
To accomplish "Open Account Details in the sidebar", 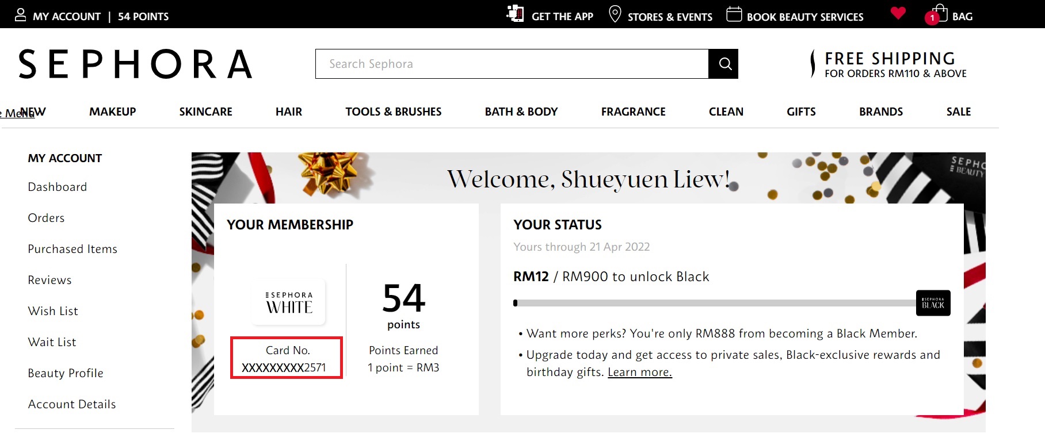I will click(72, 404).
